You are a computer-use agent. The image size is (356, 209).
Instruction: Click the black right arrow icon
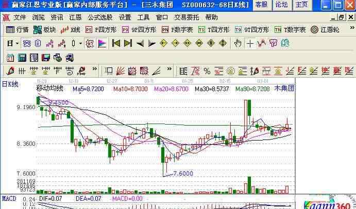[151, 43]
